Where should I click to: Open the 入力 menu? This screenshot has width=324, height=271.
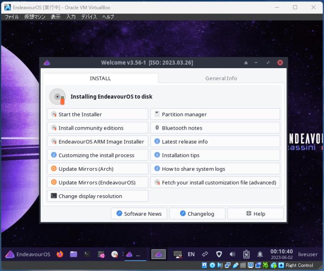71,16
